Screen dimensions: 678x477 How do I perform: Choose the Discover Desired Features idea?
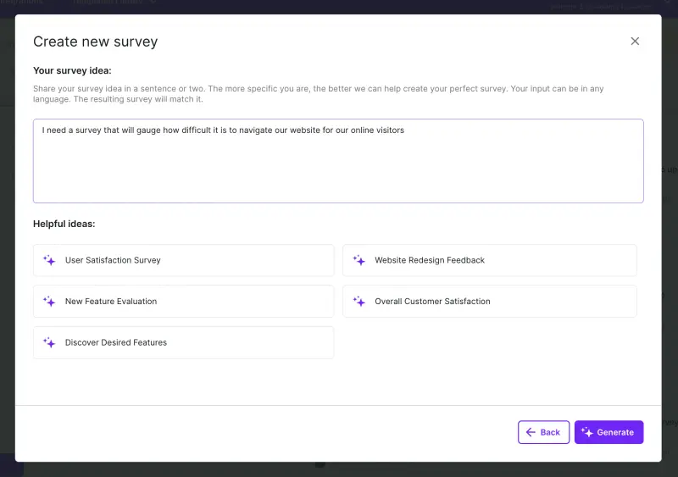[183, 342]
